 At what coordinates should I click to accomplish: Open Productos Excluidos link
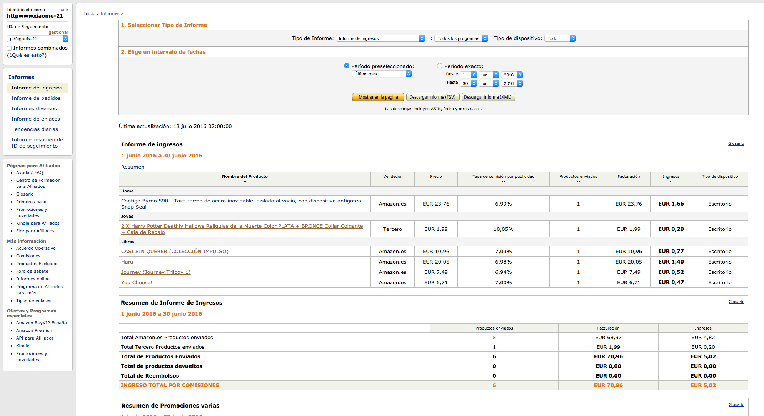pyautogui.click(x=37, y=264)
